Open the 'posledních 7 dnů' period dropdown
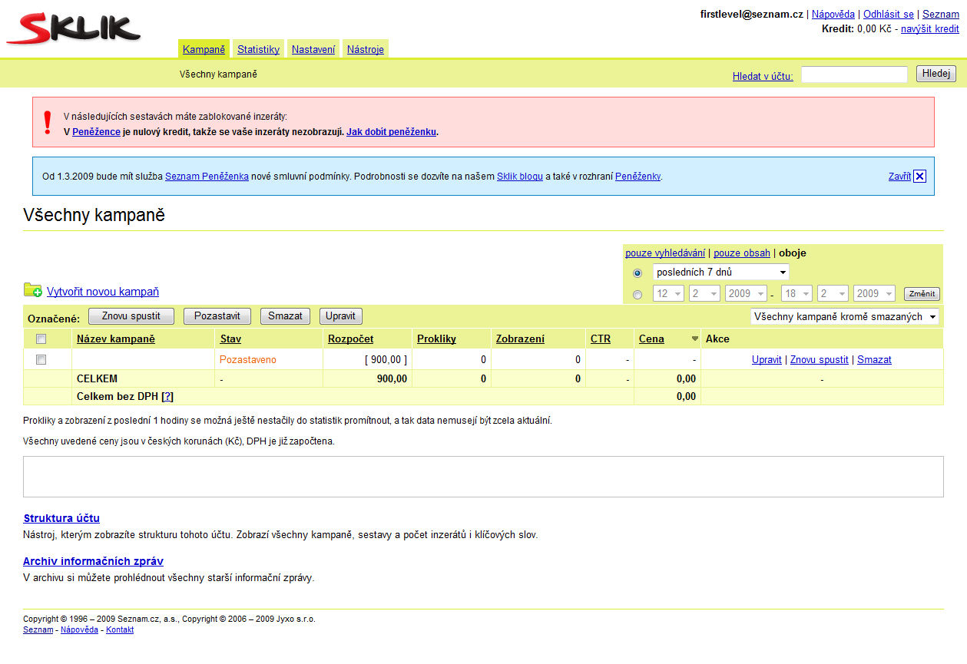Viewport: 967px width, 664px height. 720,272
